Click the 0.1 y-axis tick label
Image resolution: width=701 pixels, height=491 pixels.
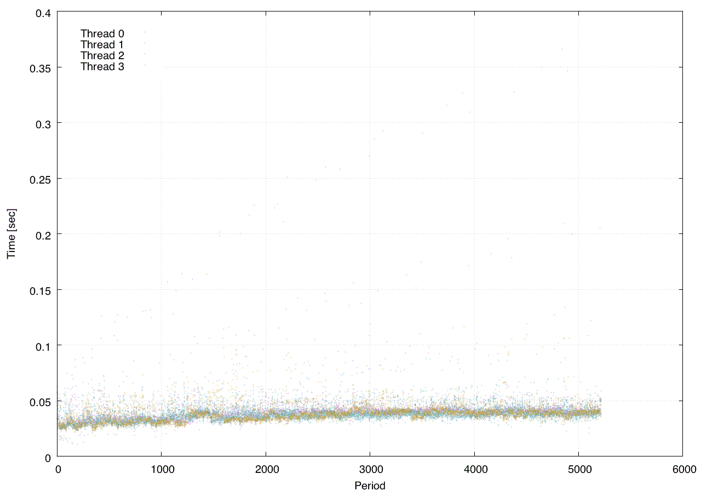coord(42,346)
